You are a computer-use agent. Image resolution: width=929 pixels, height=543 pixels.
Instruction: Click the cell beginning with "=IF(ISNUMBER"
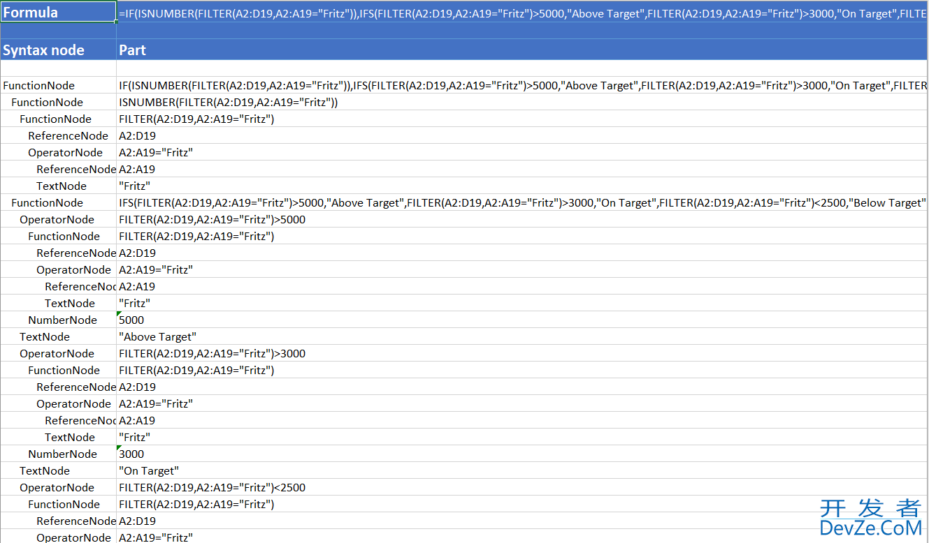[x=523, y=13]
